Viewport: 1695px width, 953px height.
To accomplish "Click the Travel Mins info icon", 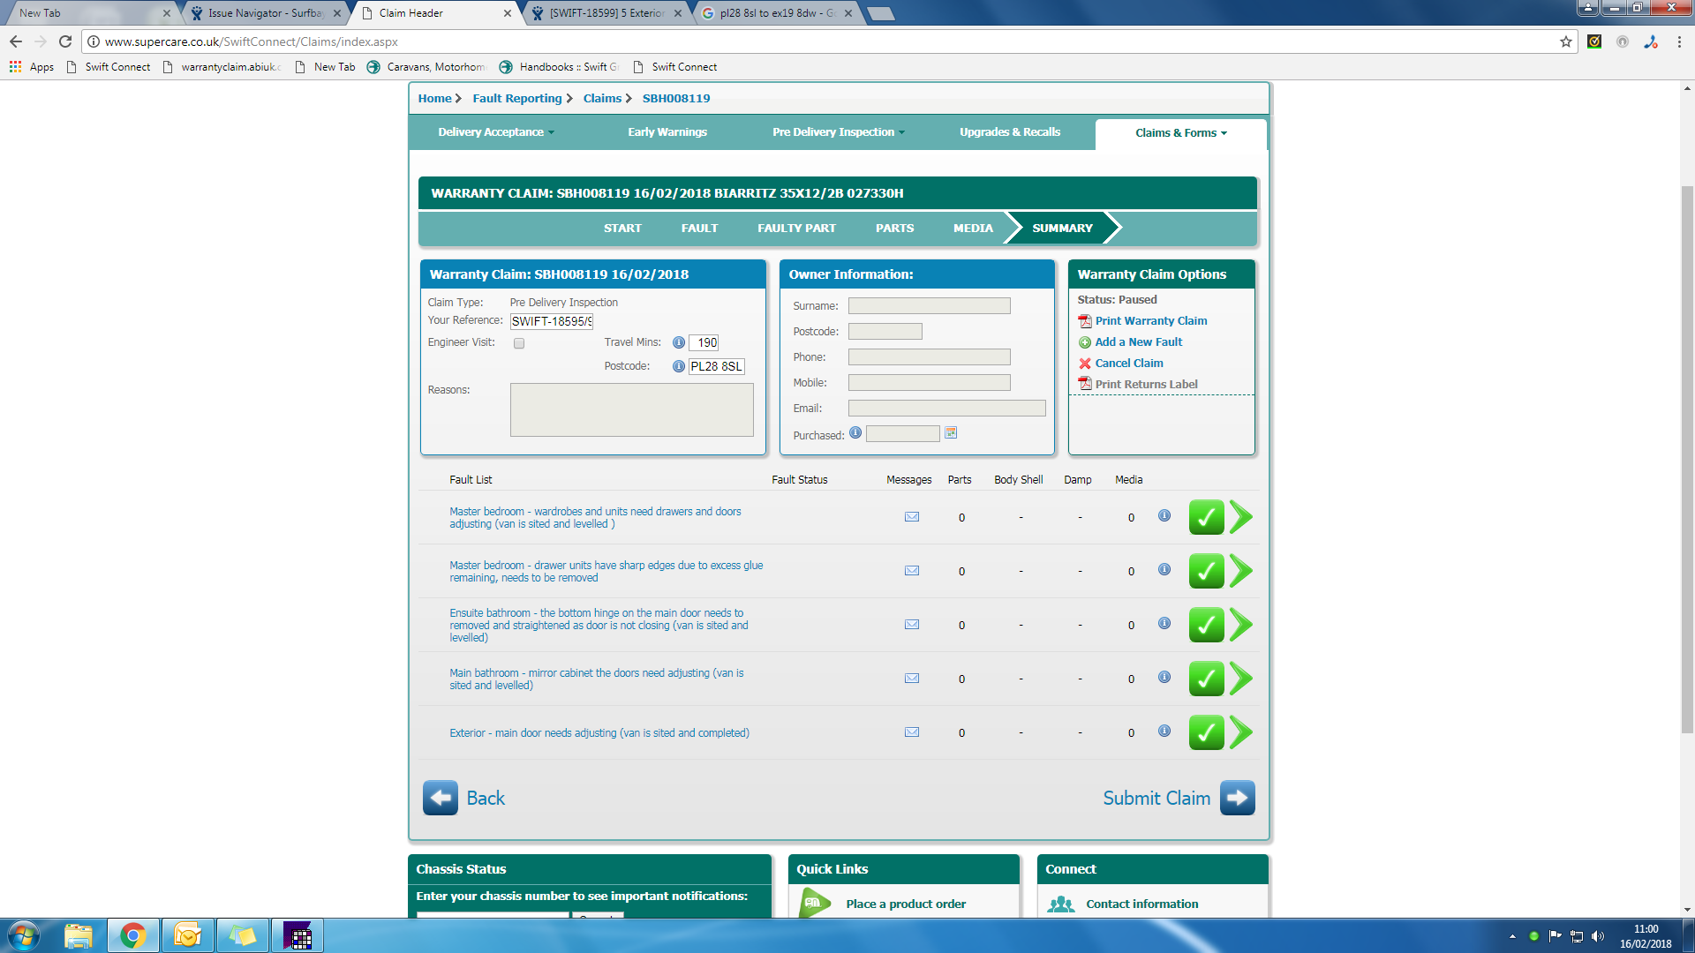I will [x=678, y=342].
